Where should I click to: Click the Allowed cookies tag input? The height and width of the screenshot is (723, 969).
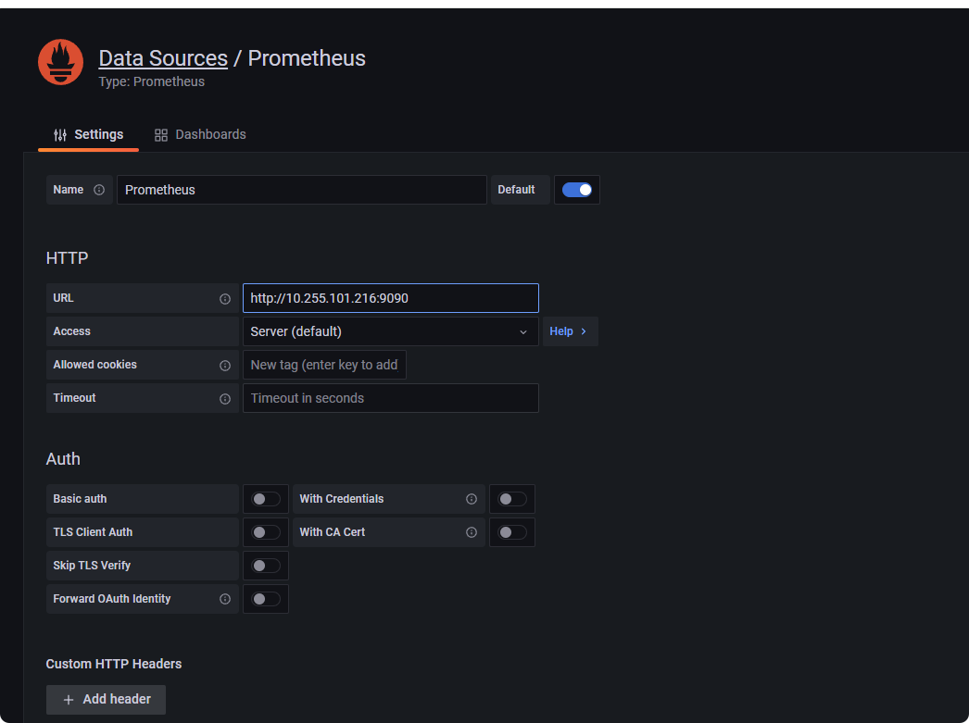point(324,365)
